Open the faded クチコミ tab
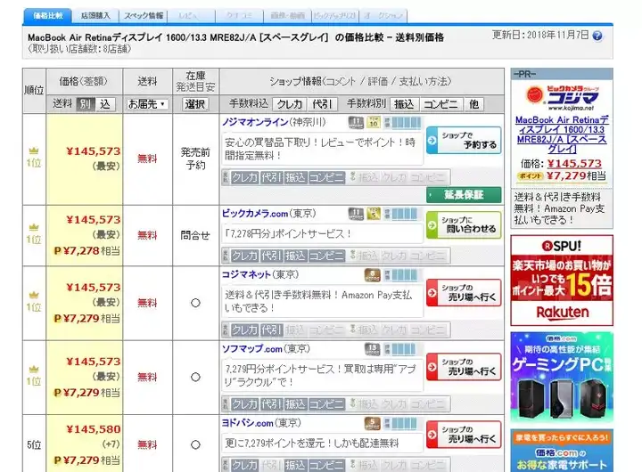 pyautogui.click(x=239, y=15)
